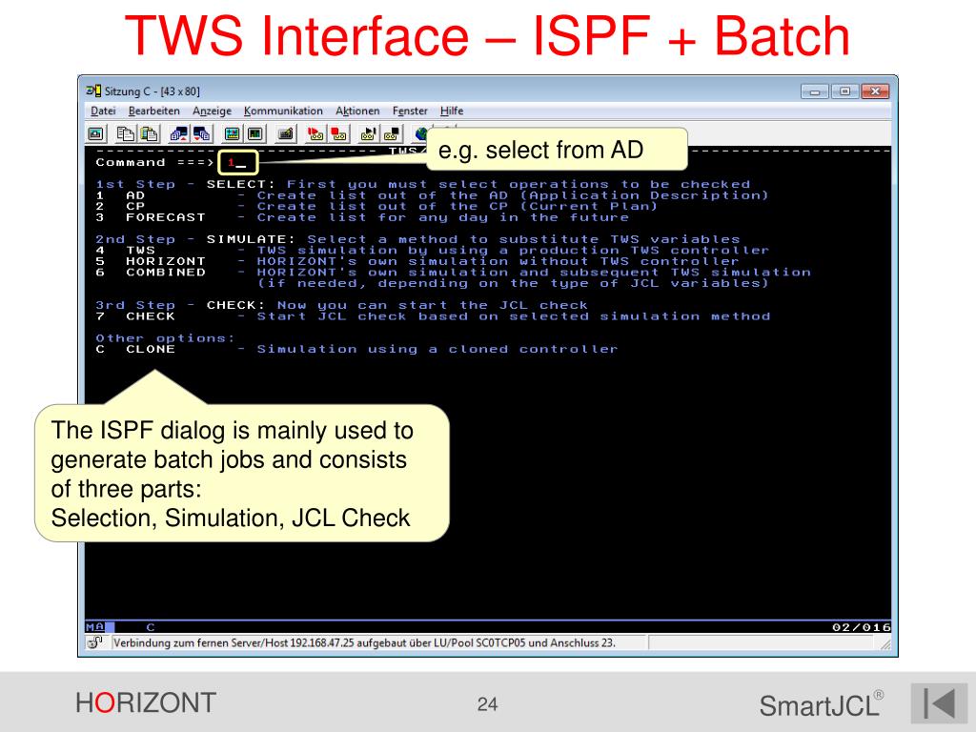976x732 pixels.
Task: Click the 'Other options:' heading text
Action: 166,338
